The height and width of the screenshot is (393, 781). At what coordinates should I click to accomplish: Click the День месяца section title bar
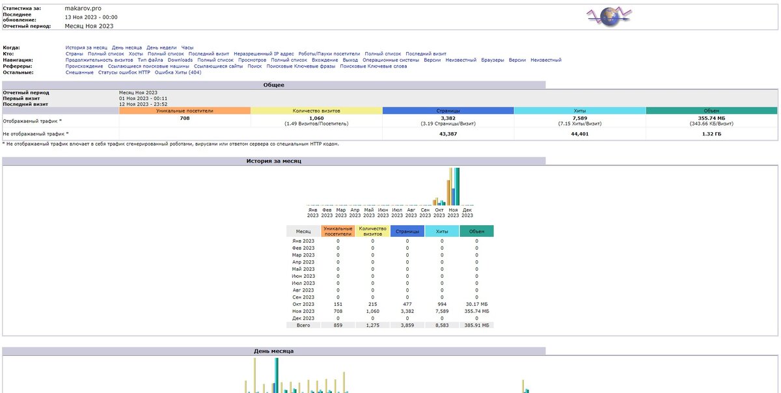click(x=273, y=351)
